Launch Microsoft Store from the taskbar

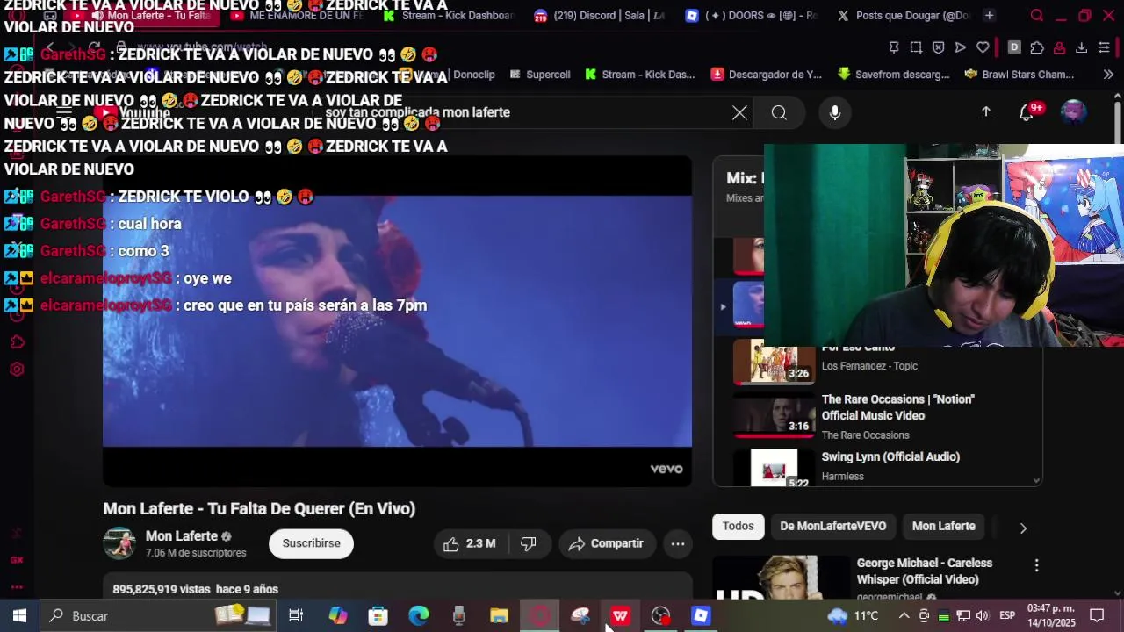[x=378, y=616]
